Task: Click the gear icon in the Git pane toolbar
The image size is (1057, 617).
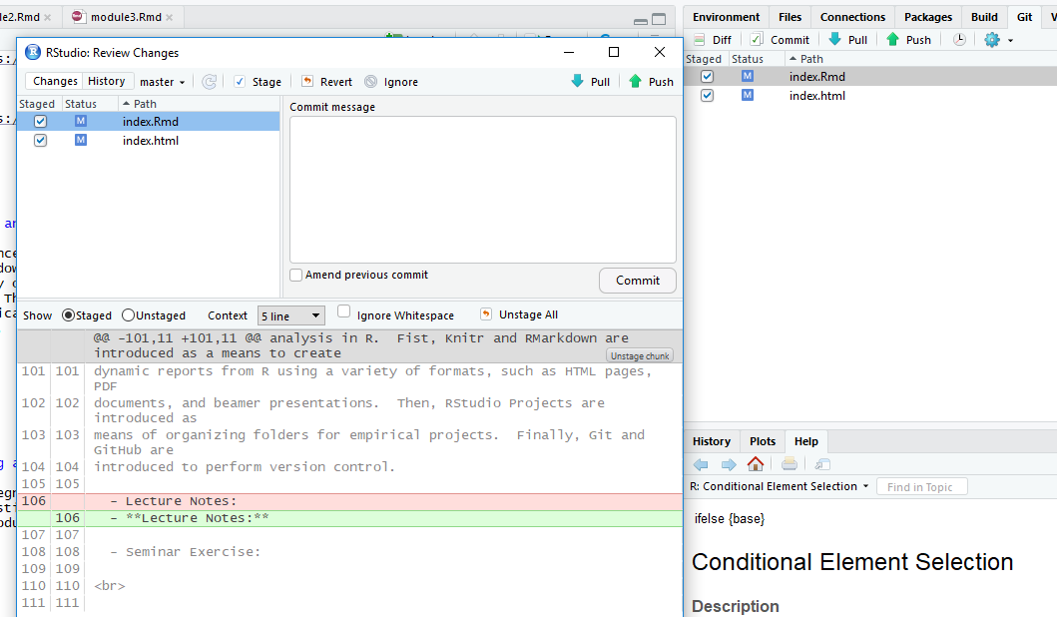Action: [x=992, y=40]
